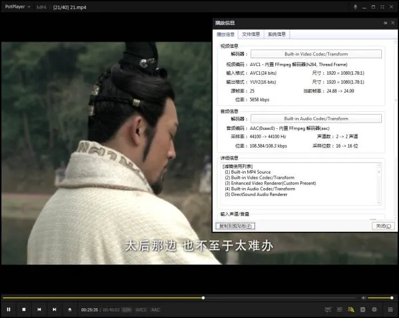399x318 pixels.
Task: Select '(4) Built-in Audio Codec/Transform' list line
Action: point(260,189)
